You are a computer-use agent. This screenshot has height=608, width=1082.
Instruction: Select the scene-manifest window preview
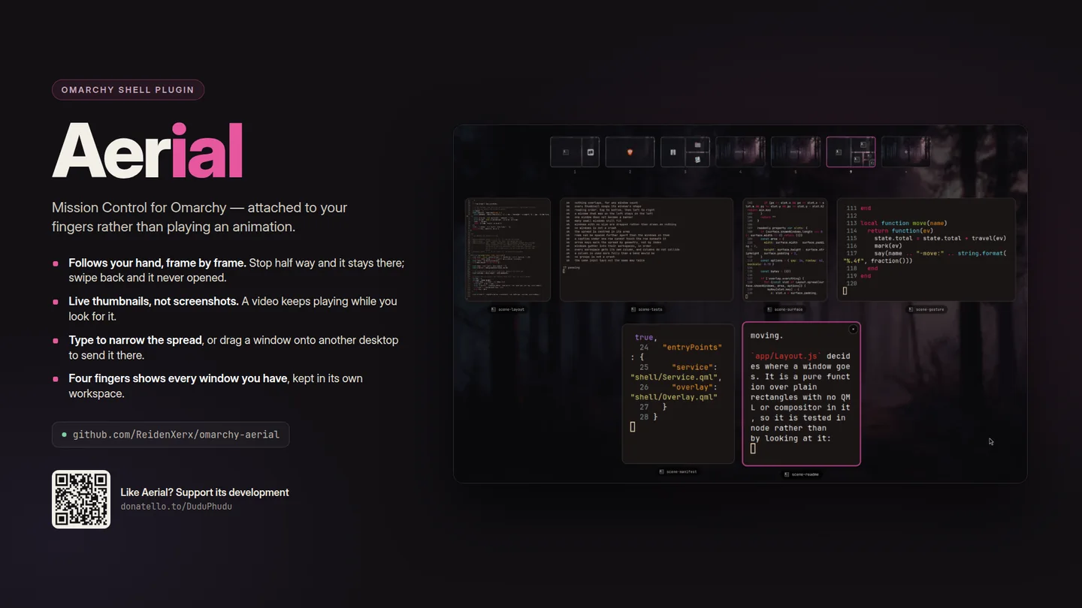[678, 393]
